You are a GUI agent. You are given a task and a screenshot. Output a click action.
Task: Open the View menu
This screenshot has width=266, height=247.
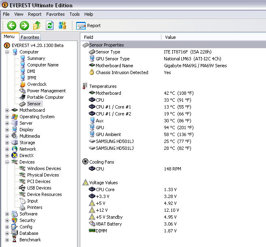click(x=19, y=14)
